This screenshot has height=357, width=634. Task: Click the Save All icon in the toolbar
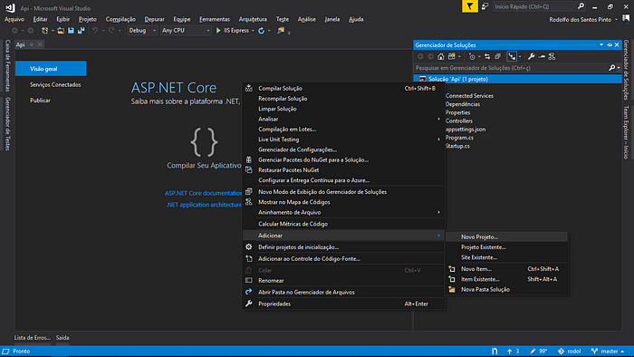81,30
